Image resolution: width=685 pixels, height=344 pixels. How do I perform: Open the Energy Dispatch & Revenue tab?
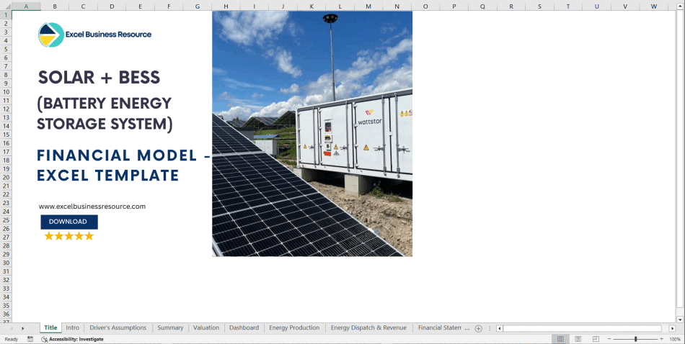(368, 328)
